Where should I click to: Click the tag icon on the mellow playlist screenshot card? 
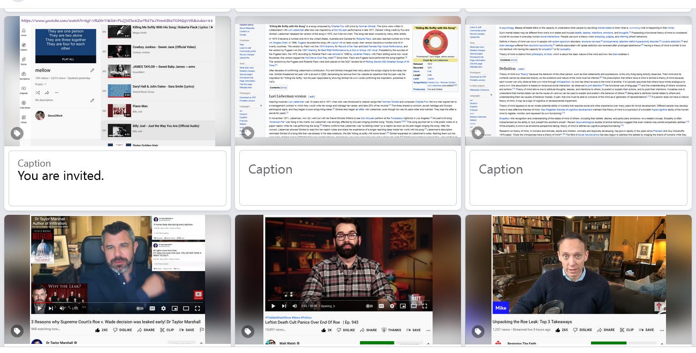tap(17, 133)
